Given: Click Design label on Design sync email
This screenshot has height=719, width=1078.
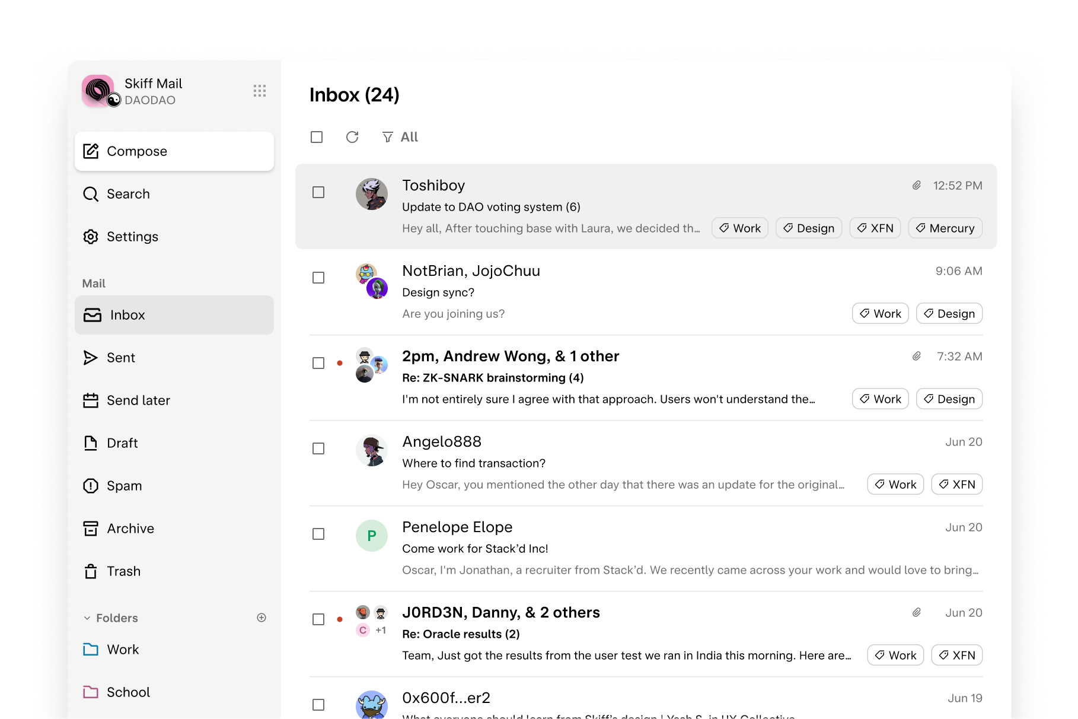Looking at the screenshot, I should 949,314.
